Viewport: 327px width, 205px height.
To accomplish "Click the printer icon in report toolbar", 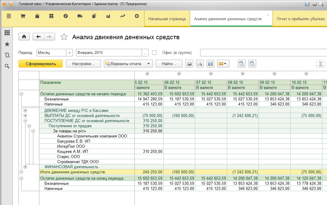I will point(189,64).
